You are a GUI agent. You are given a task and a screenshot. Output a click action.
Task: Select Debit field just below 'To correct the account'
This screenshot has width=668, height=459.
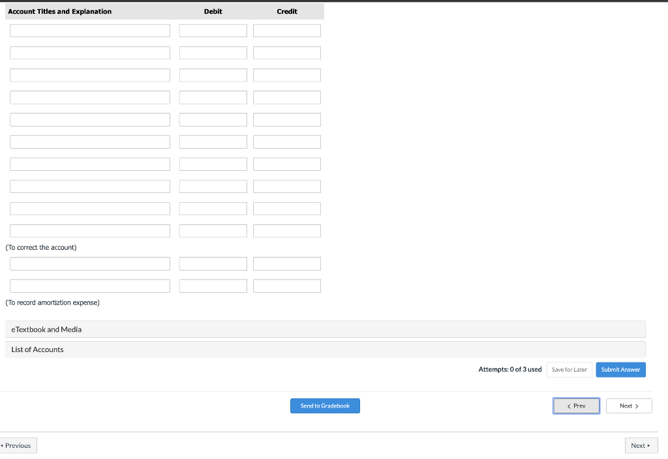point(213,263)
